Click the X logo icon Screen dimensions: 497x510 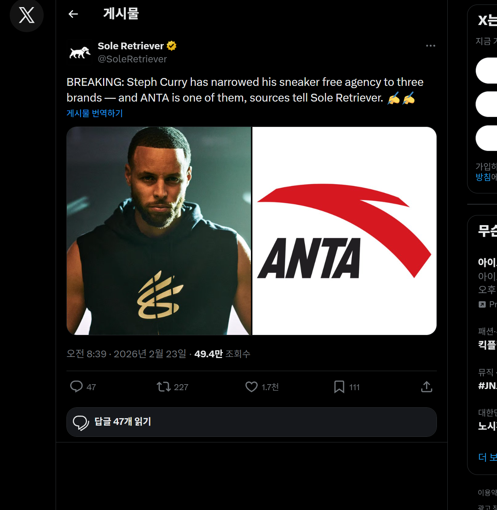[x=27, y=15]
